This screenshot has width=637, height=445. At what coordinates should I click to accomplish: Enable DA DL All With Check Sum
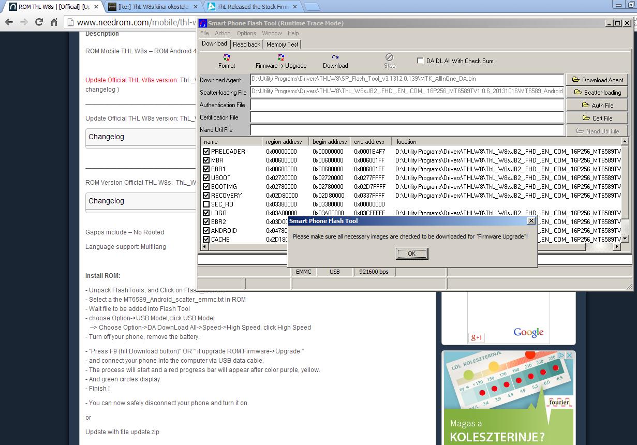420,61
